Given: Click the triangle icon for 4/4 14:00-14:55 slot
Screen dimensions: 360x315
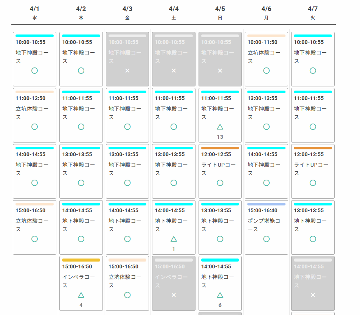Looking at the screenshot, I should [174, 239].
